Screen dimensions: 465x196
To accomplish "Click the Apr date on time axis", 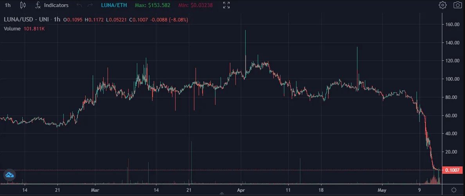I will tap(241, 189).
